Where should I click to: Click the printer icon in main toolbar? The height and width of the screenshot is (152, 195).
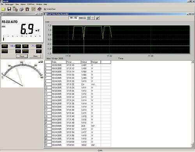tap(21, 9)
